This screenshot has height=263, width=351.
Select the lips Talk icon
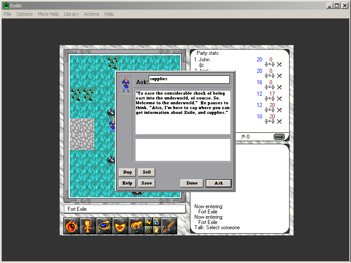120,226
